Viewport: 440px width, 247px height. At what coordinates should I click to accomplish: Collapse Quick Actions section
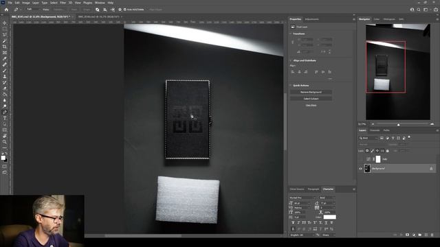tap(290, 85)
